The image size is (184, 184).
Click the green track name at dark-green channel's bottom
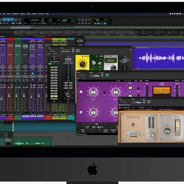pos(18,116)
